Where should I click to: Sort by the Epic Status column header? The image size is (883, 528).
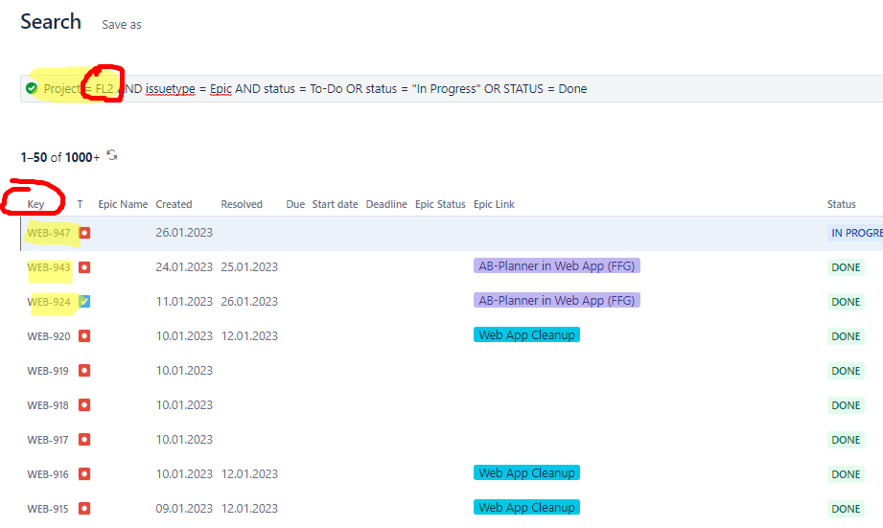pos(440,204)
